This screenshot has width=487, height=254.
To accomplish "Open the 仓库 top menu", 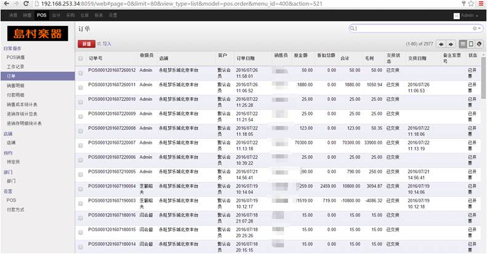I will [84, 15].
